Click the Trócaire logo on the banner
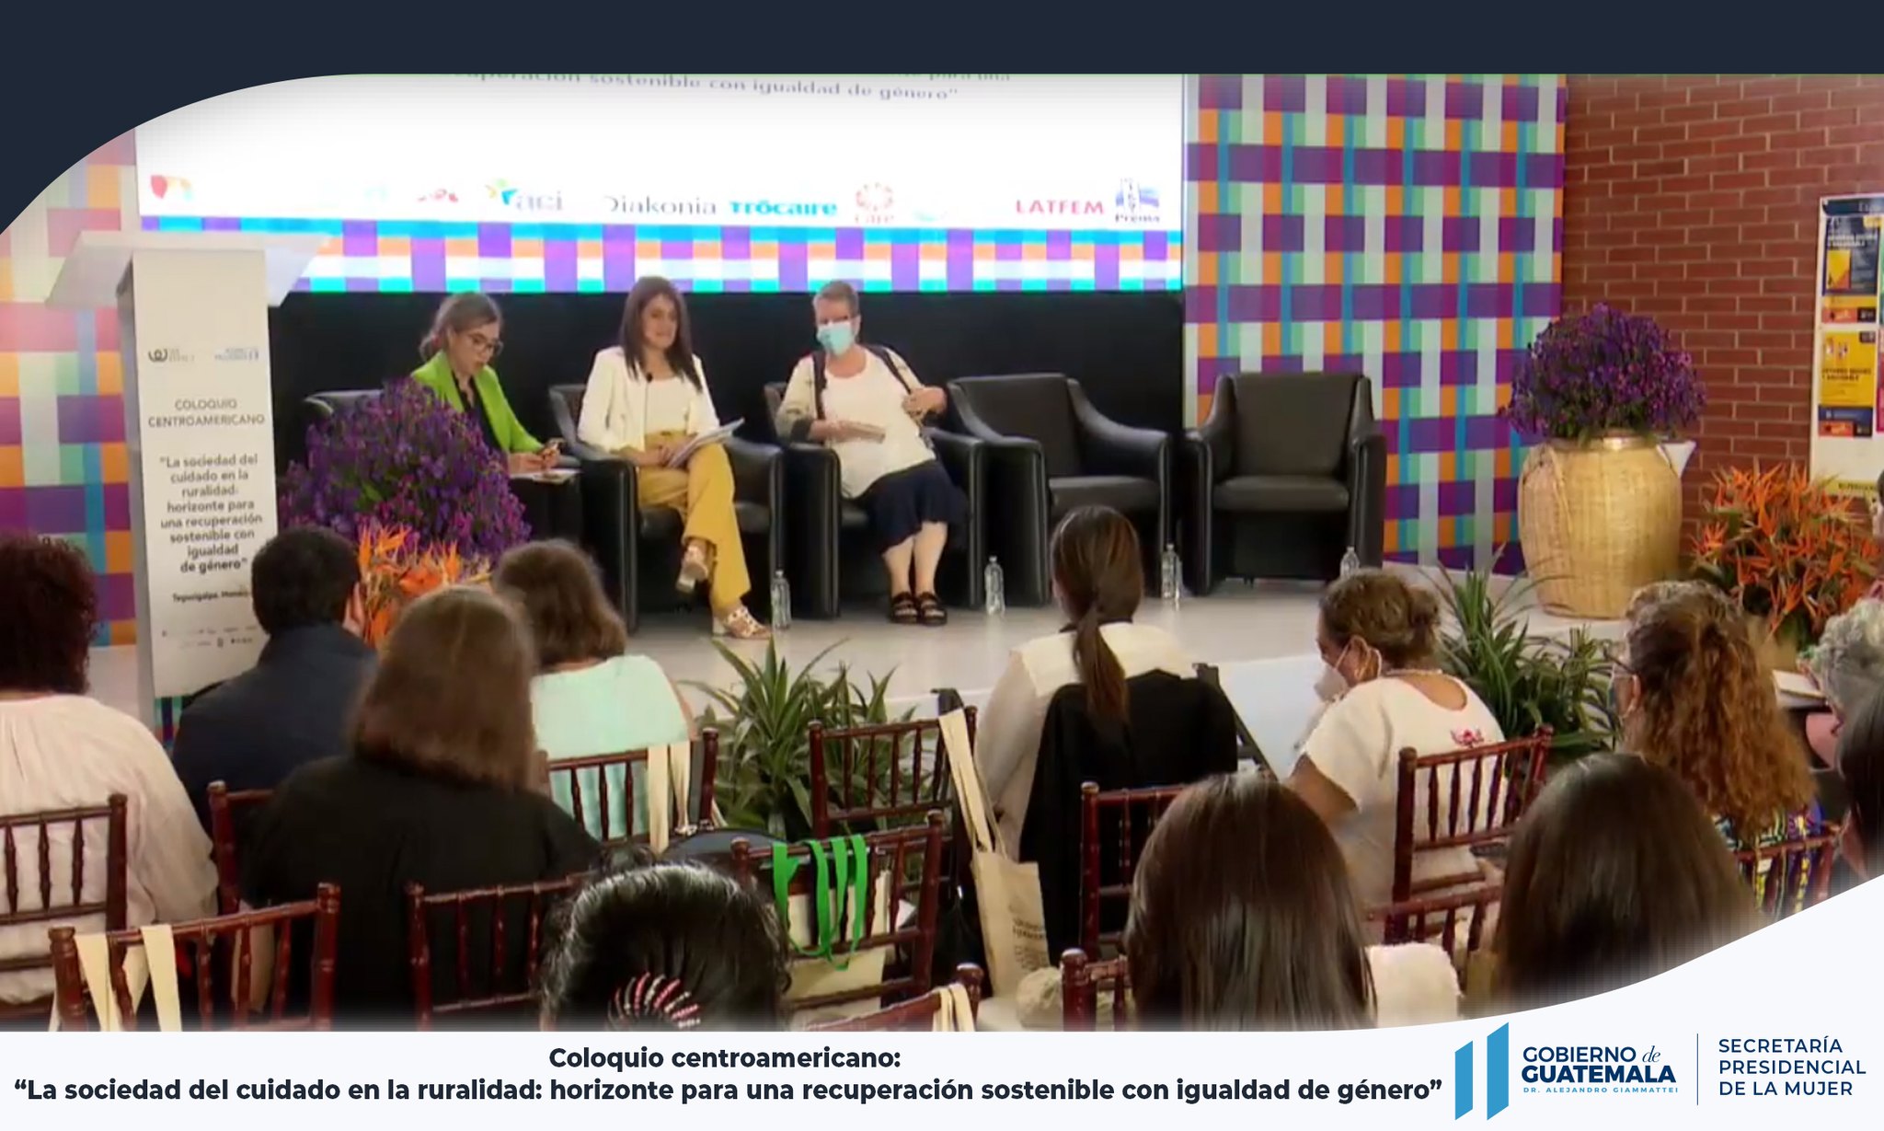 coord(783,208)
